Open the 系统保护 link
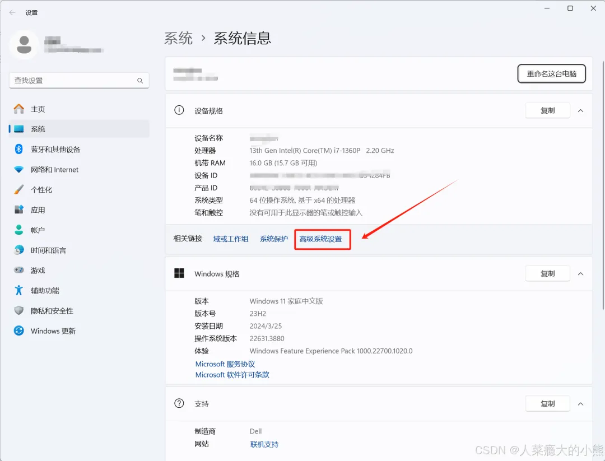 tap(273, 239)
